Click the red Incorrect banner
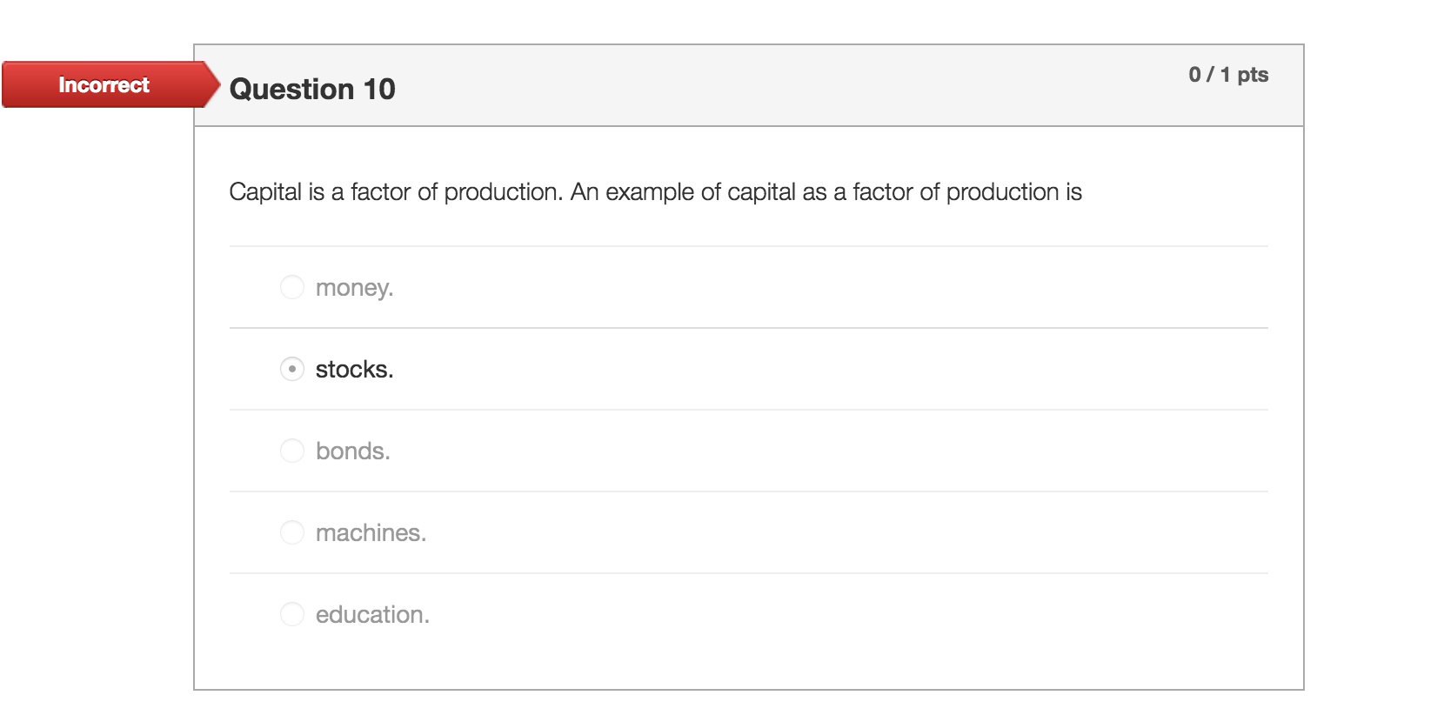The height and width of the screenshot is (722, 1444). tap(103, 84)
